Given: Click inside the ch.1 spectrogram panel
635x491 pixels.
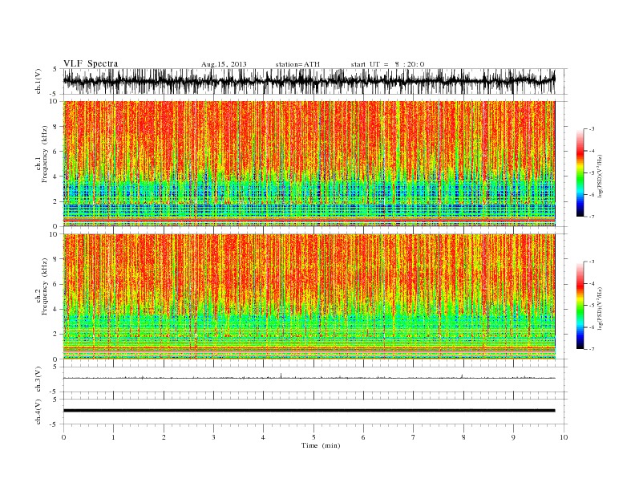Looking at the screenshot, I should coord(309,164).
